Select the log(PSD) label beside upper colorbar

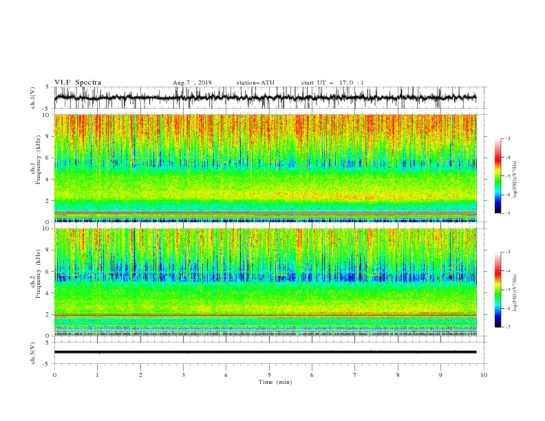click(515, 180)
